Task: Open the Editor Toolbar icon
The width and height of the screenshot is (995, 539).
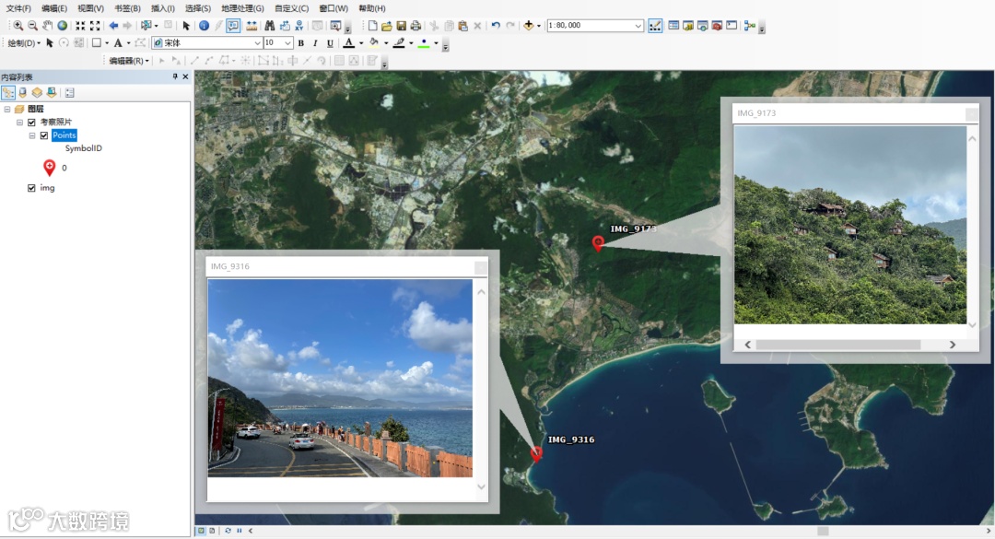Action: coord(654,26)
